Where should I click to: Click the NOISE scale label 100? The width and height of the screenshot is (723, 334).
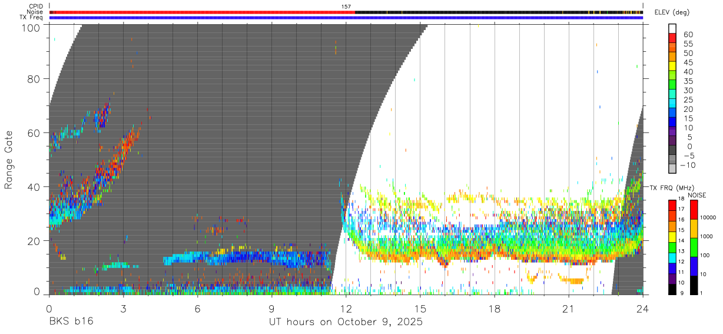pyautogui.click(x=704, y=255)
